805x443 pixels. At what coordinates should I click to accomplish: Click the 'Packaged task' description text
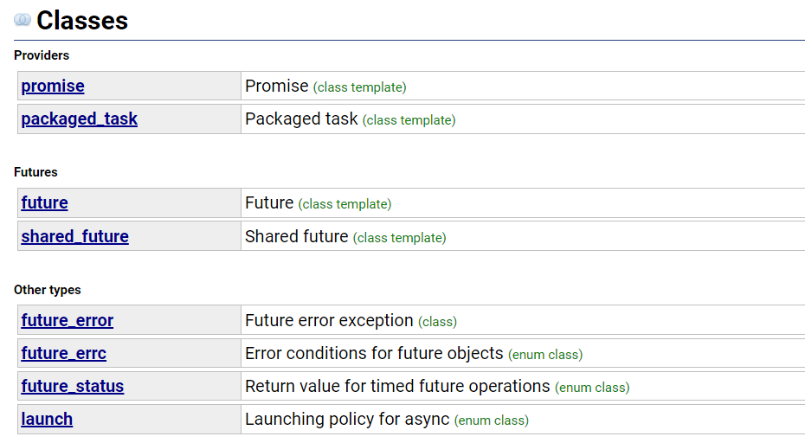tap(301, 119)
